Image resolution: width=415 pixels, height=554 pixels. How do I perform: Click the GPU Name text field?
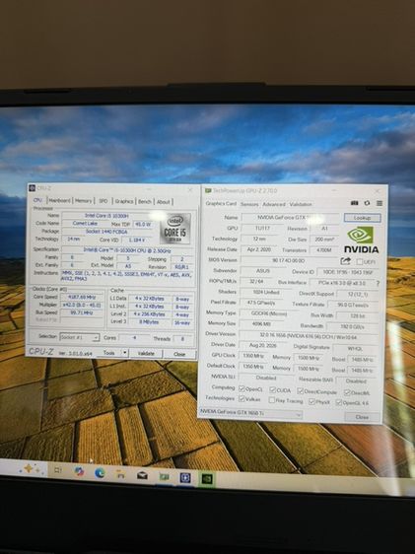pyautogui.click(x=291, y=218)
